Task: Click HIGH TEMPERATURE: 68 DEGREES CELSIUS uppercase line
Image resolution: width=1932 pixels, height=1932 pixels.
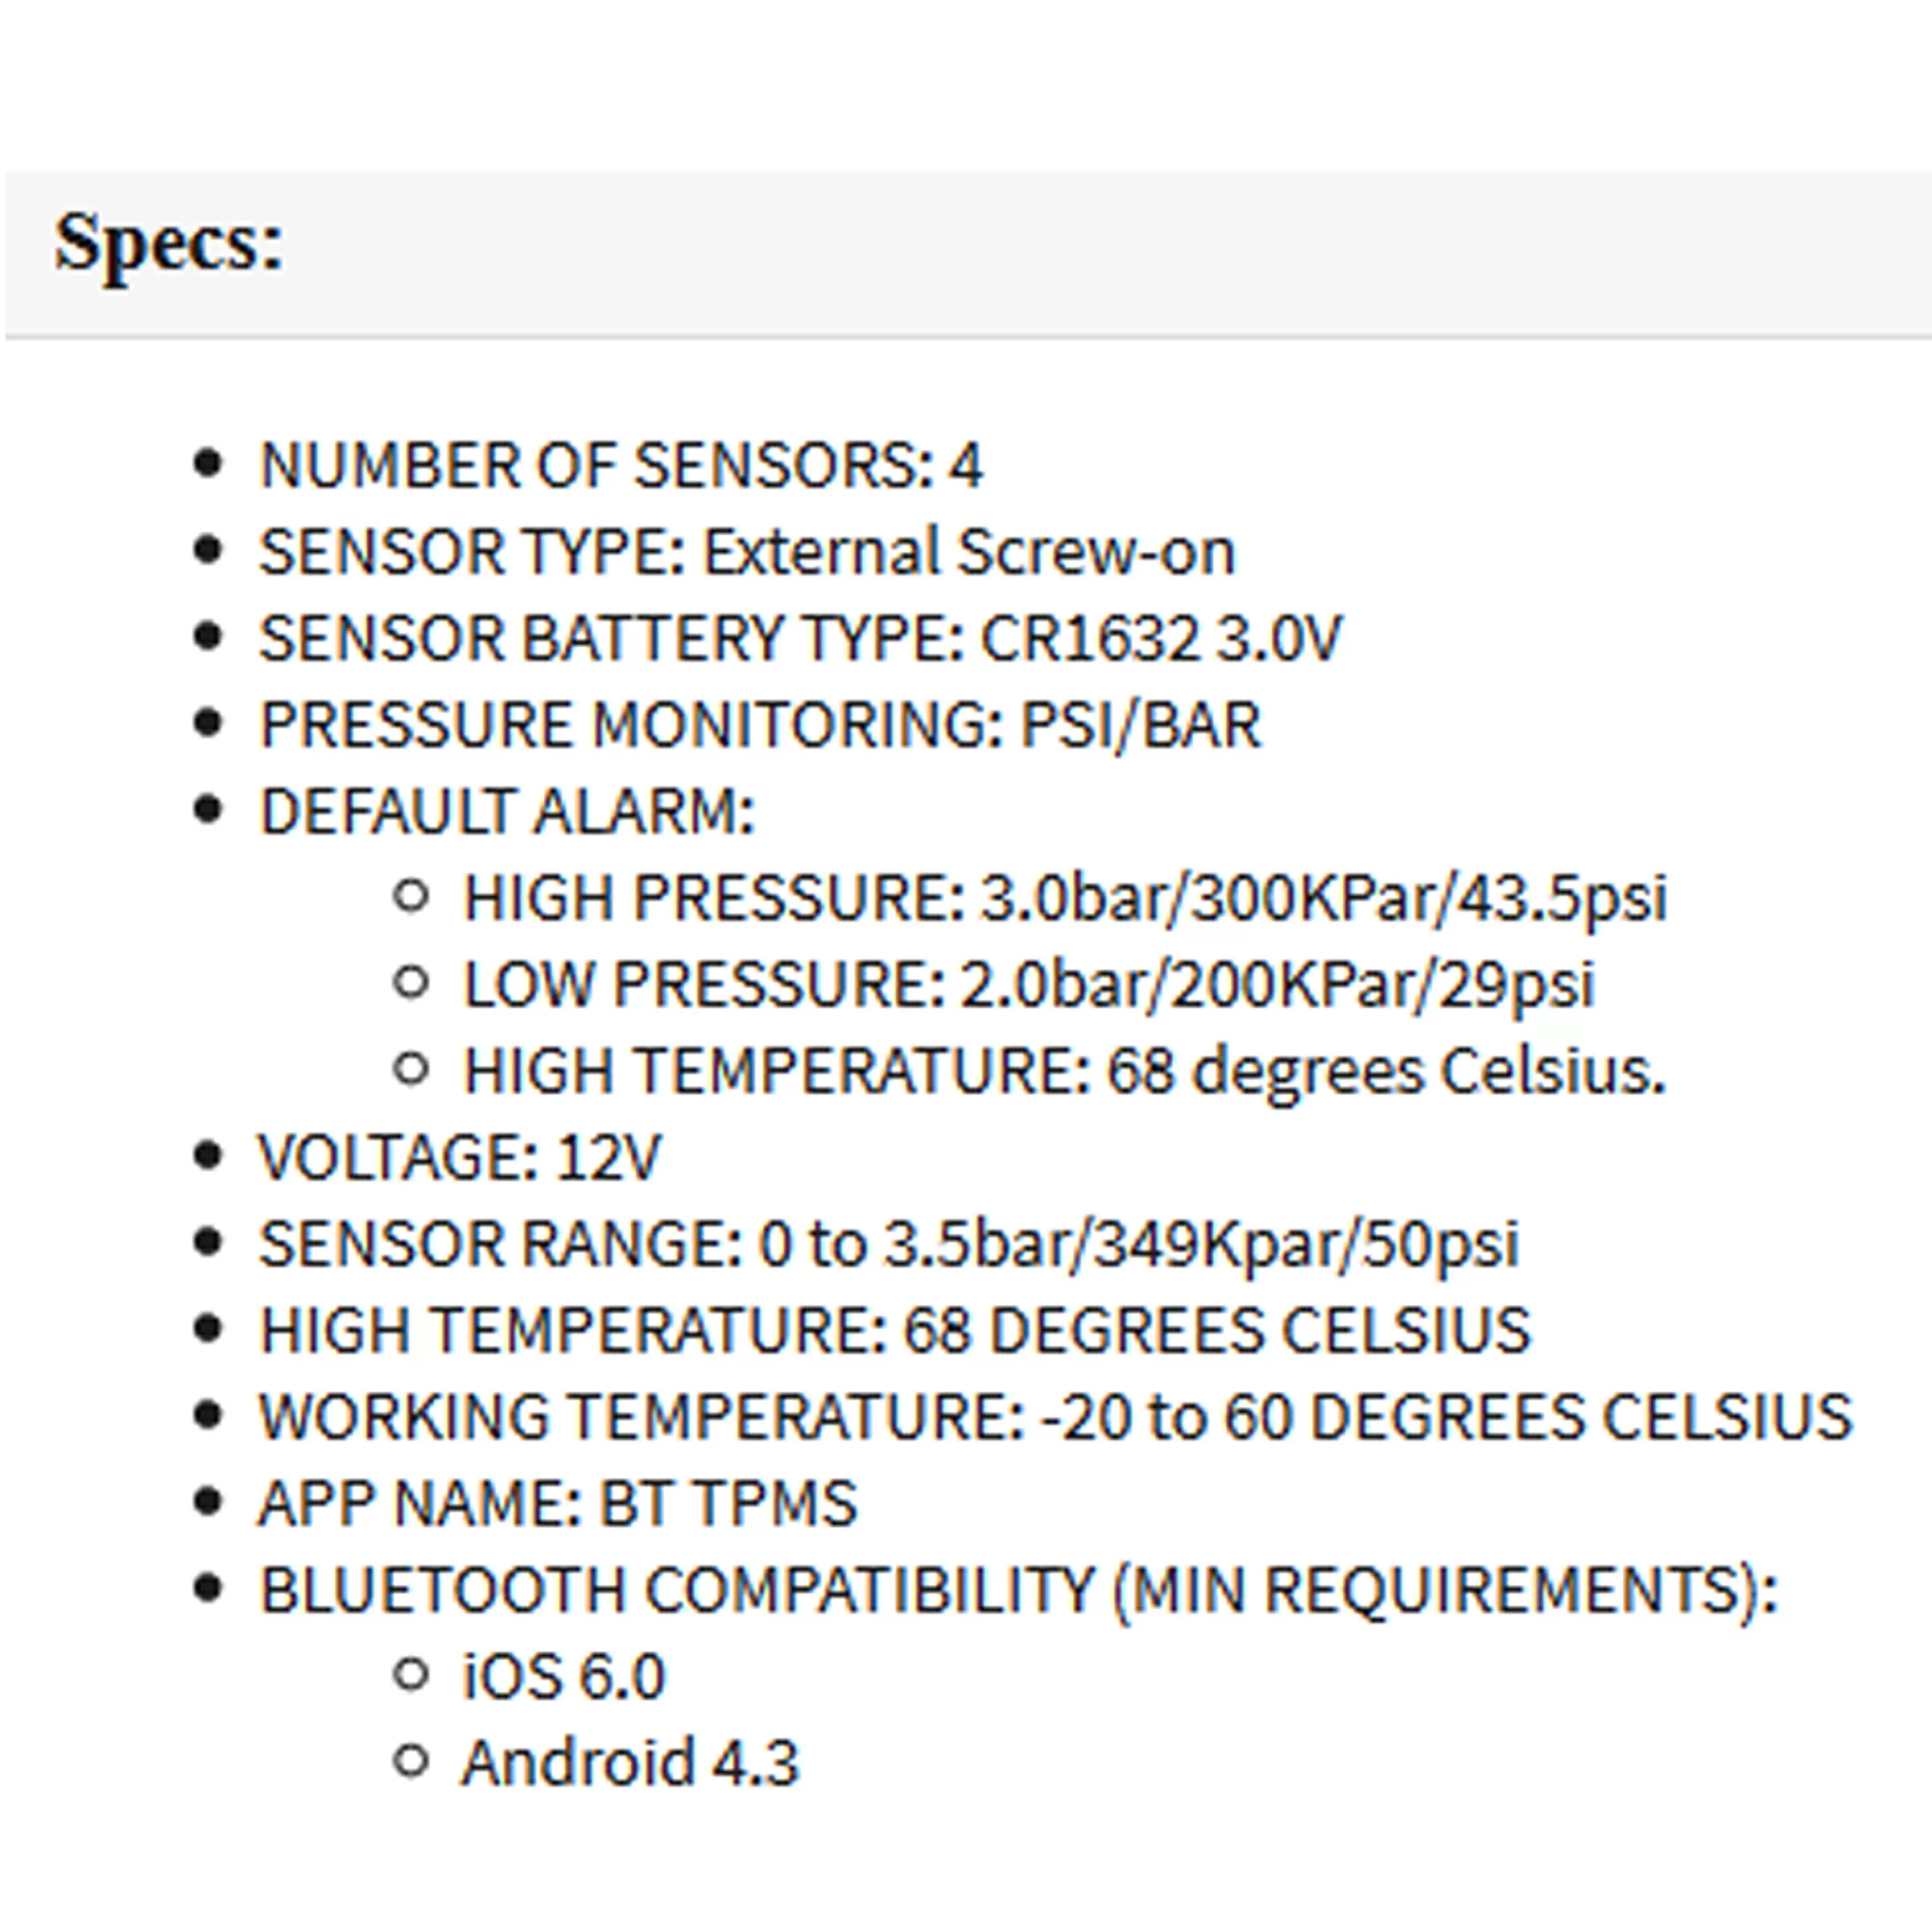Action: 895,1330
